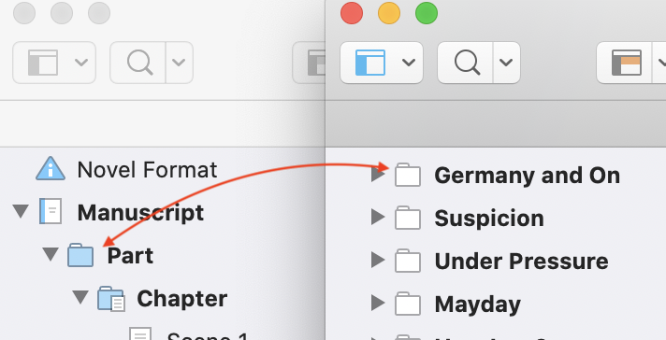Expand the Mayday folder
This screenshot has width=666, height=340.
click(x=378, y=303)
